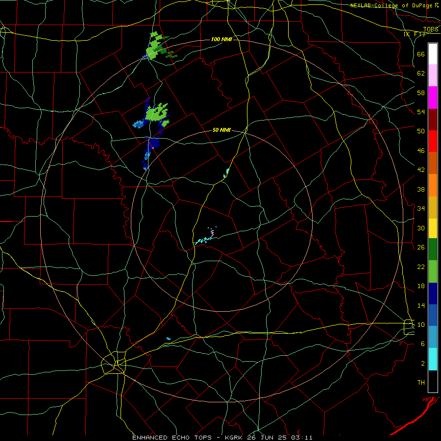Click the "26" legend value
The width and height of the screenshot is (441, 441).
[421, 247]
